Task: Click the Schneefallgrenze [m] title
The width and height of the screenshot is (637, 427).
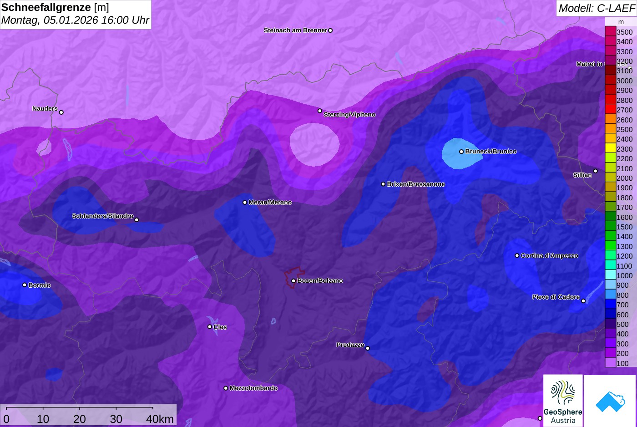Action: (x=56, y=8)
